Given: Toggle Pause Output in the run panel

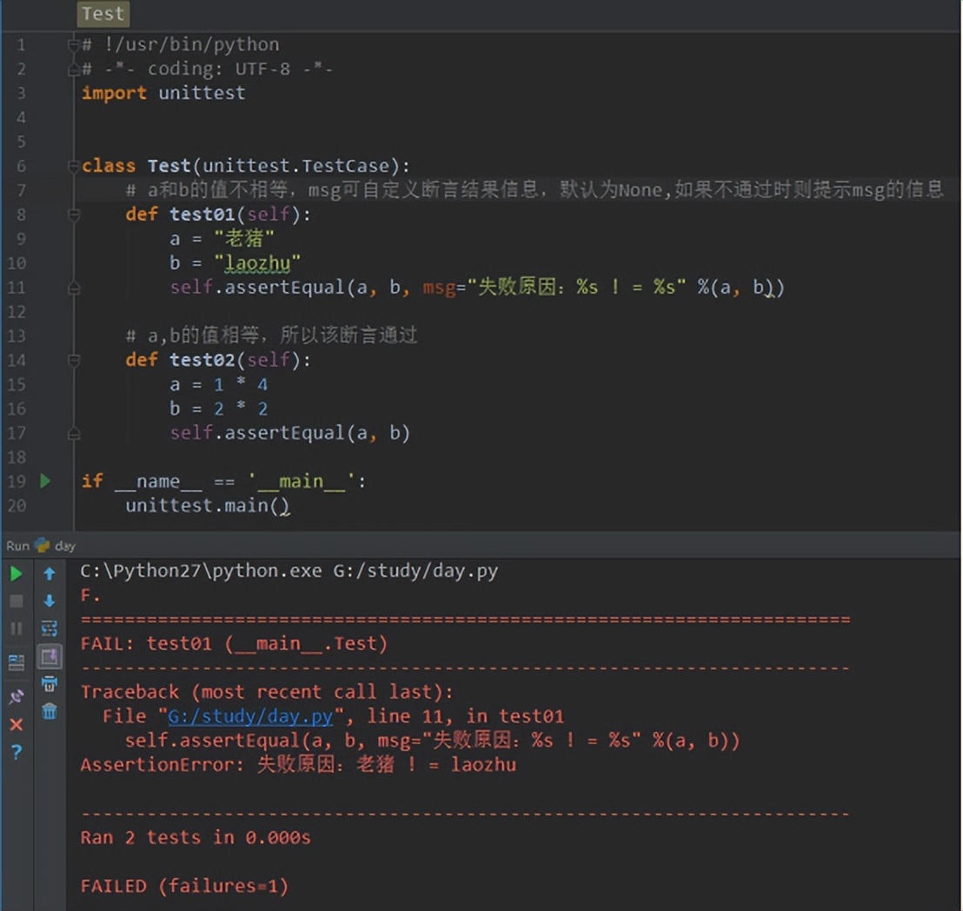Looking at the screenshot, I should tap(16, 628).
